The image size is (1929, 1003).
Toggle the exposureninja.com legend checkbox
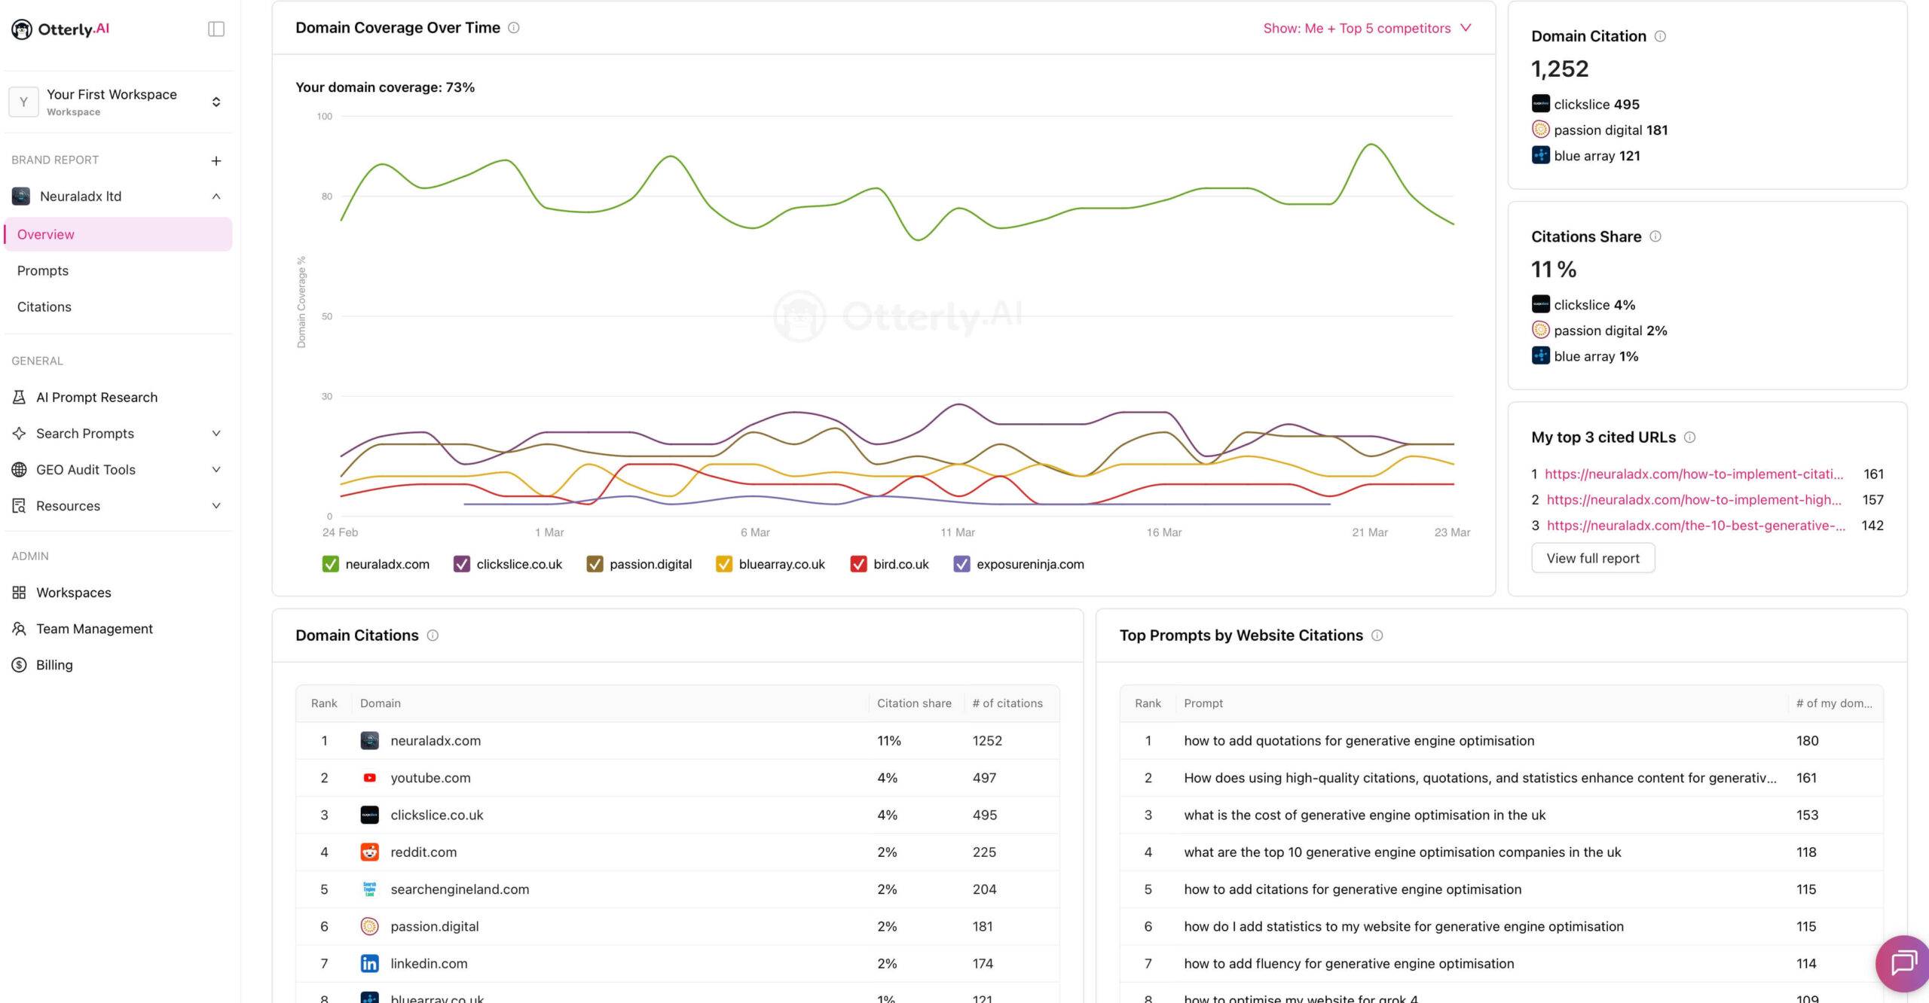[961, 564]
